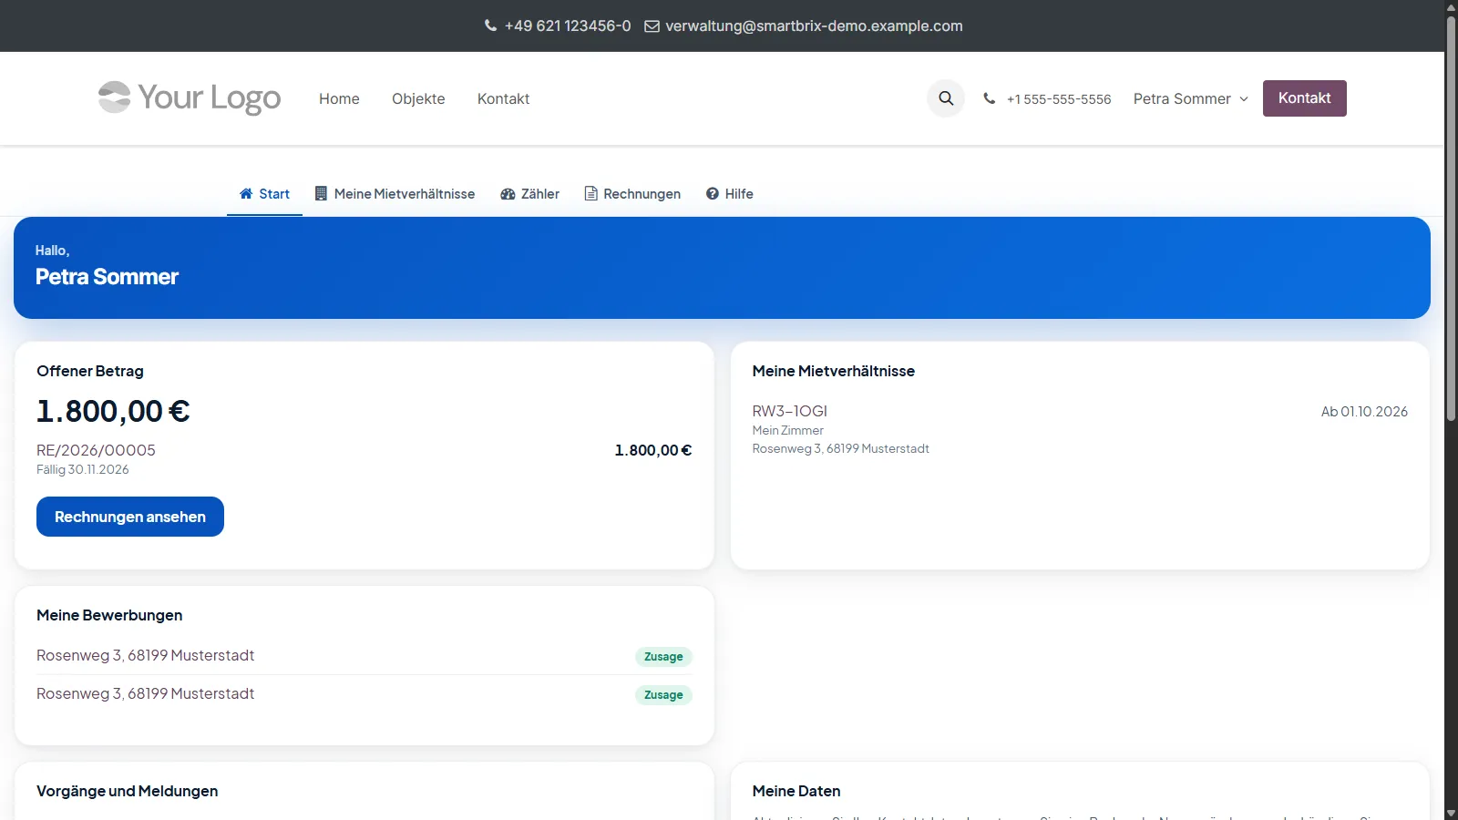Click the Your Logo image

click(x=190, y=97)
